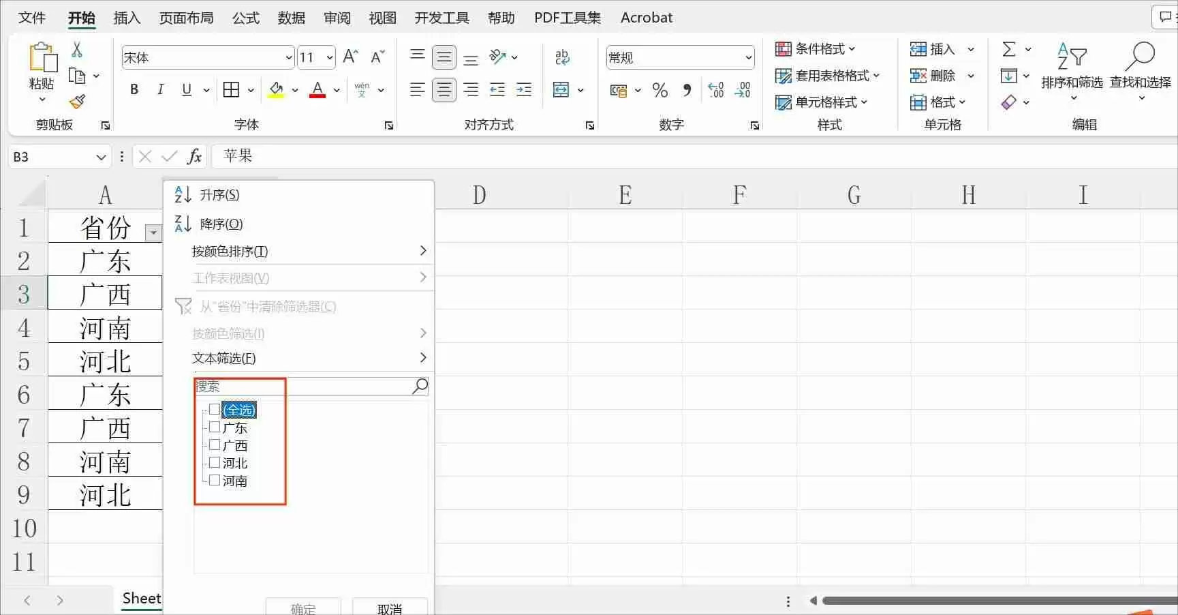Click the AutoSum Σ icon

1010,48
